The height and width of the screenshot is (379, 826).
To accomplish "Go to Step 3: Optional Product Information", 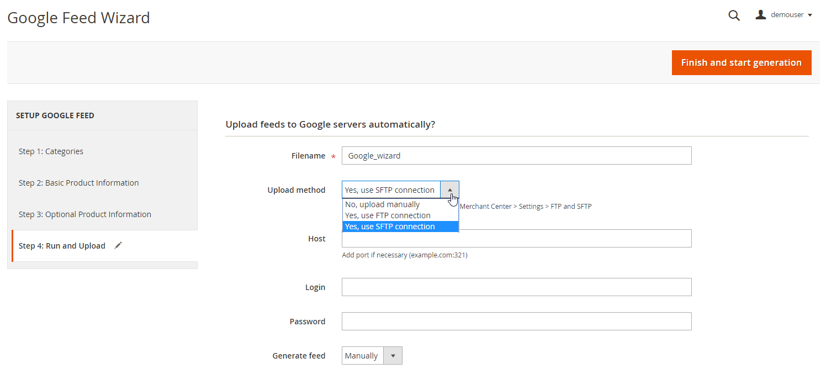I will pos(85,214).
